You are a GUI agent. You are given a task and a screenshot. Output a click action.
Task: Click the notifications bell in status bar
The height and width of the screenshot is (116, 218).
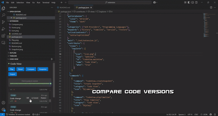tap(215, 114)
